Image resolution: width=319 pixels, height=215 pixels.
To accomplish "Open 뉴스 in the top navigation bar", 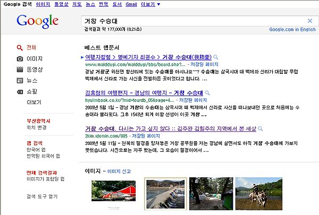I will click(x=90, y=4).
